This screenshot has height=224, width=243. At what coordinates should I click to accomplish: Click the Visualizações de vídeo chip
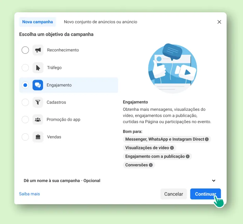click(149, 148)
